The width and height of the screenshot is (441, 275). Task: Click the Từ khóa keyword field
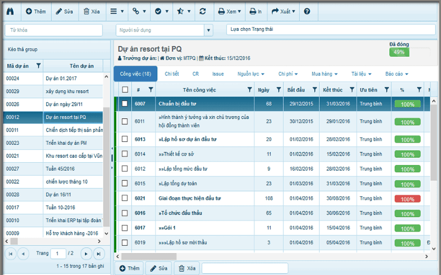pos(53,30)
